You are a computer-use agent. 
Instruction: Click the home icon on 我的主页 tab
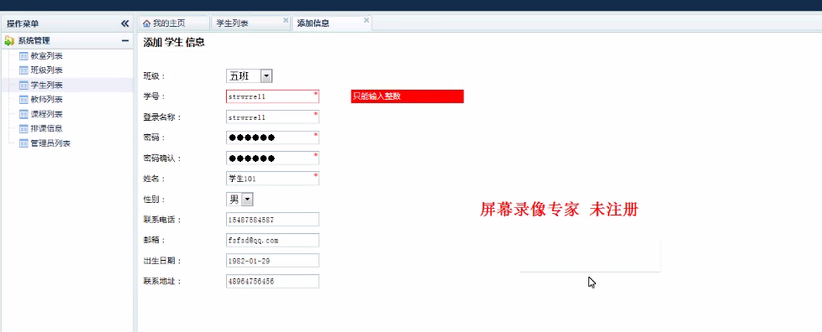[147, 23]
